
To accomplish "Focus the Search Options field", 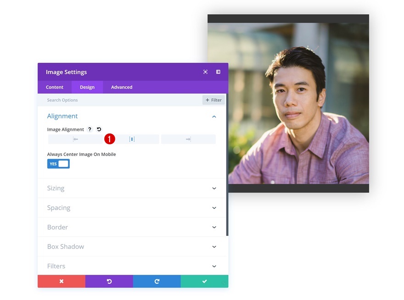I will (120, 100).
